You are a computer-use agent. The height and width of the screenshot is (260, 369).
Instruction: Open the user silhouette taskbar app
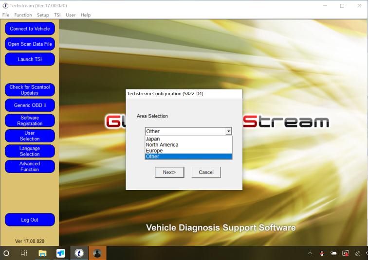tap(97, 253)
